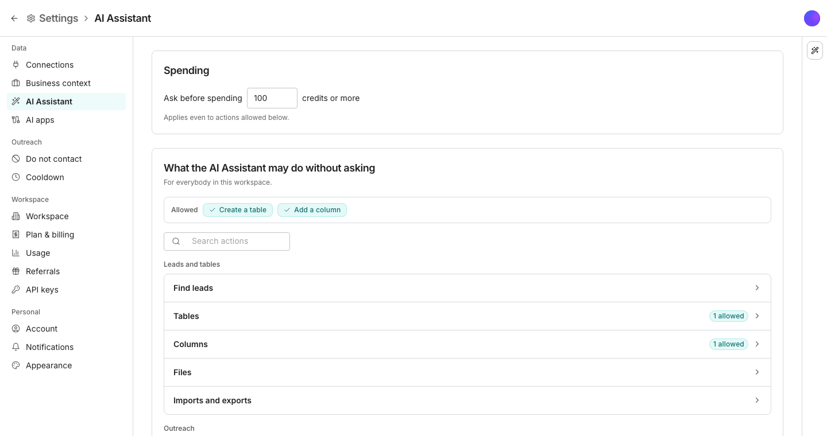The image size is (827, 436).
Task: Click Settings text in the breadcrumb
Action: coord(59,18)
